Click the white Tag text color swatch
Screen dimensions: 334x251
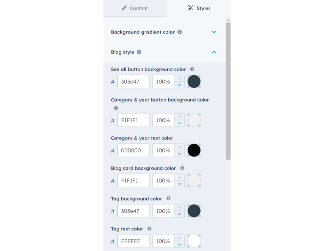tap(194, 241)
